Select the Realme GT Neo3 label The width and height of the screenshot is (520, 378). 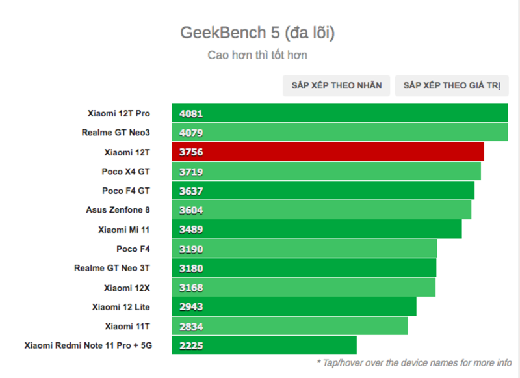click(116, 133)
